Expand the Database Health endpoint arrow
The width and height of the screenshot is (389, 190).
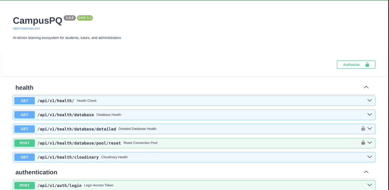[x=370, y=115]
